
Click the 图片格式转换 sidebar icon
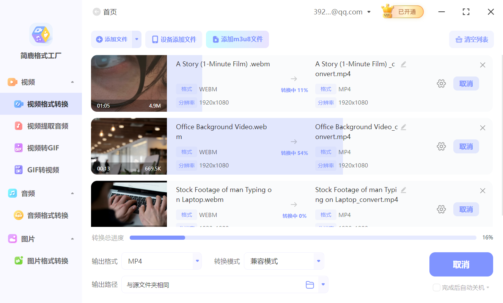pyautogui.click(x=19, y=261)
